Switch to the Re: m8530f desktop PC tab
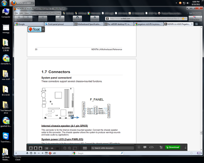Viewport: 204px width, 163px height. pos(119,24)
